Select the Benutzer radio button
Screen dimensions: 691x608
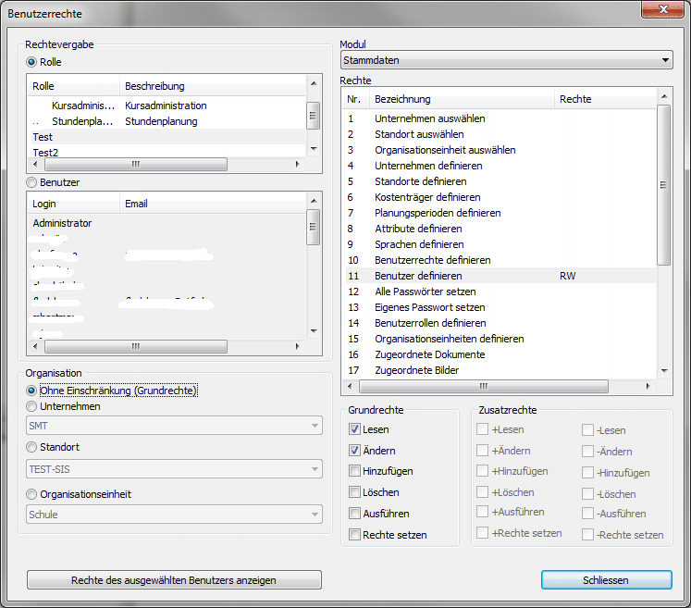[32, 182]
